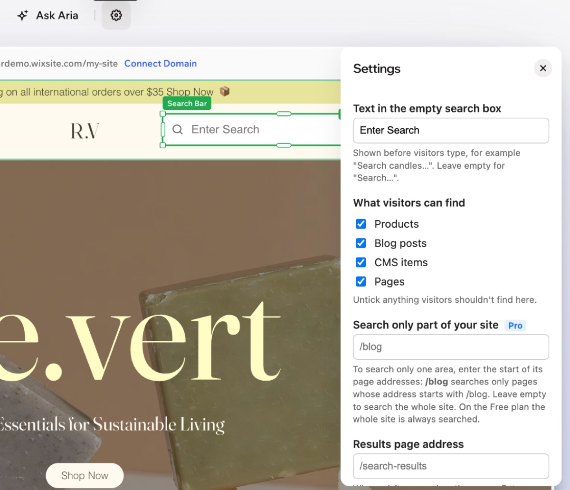Click the Shop Now text in the announcement banner

click(190, 92)
